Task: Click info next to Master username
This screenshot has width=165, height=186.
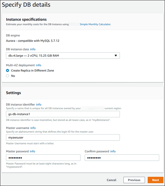Action: [x=33, y=128]
